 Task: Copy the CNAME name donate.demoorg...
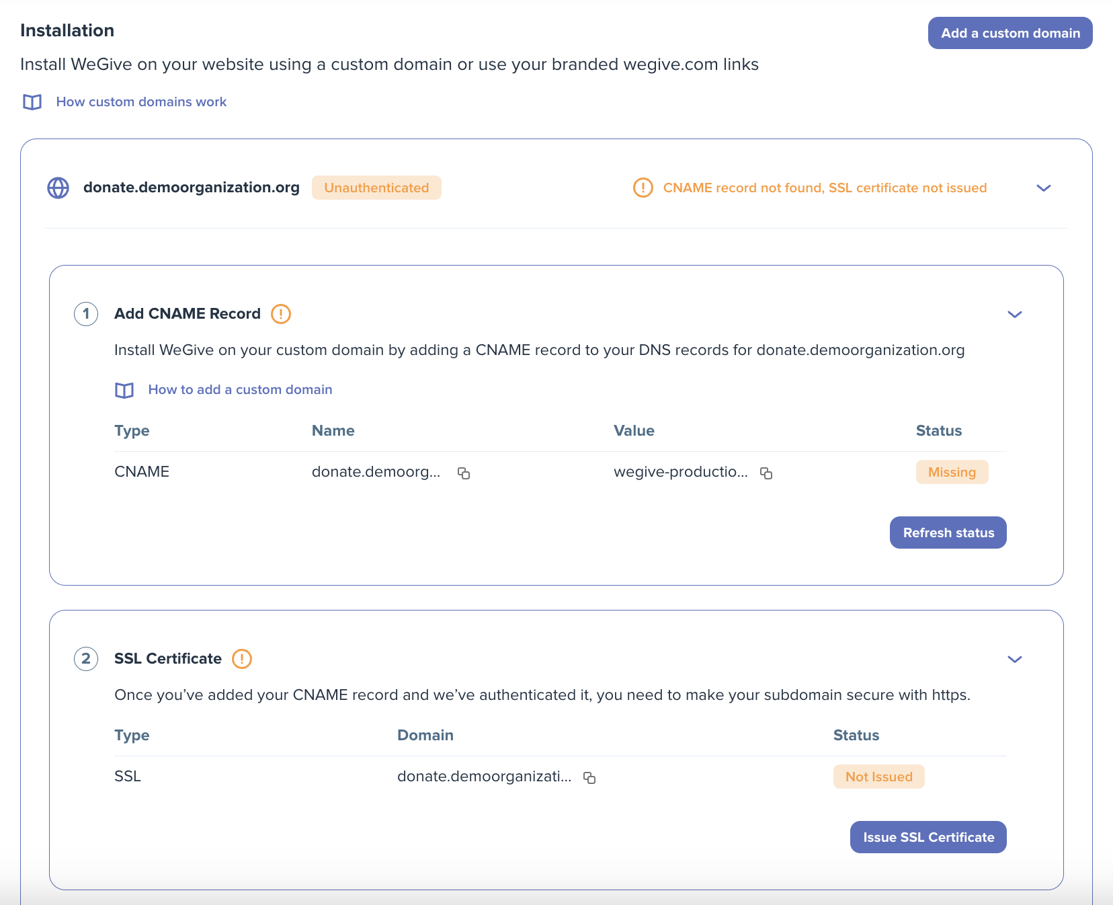[464, 473]
